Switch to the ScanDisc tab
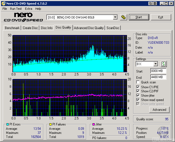The width and height of the screenshot is (175, 142). 113,28
